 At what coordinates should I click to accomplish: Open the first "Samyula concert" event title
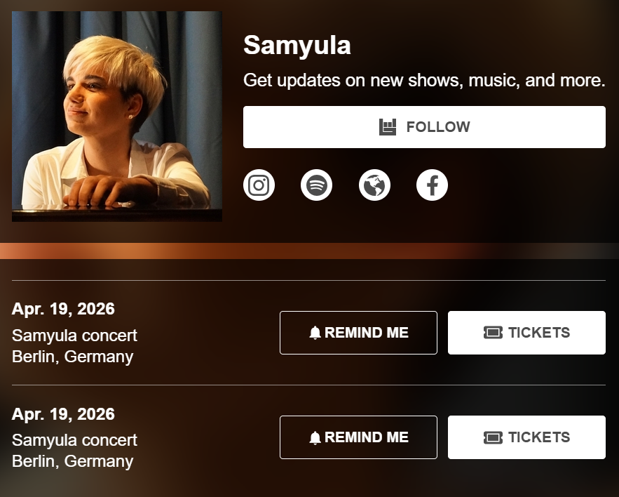click(x=74, y=336)
